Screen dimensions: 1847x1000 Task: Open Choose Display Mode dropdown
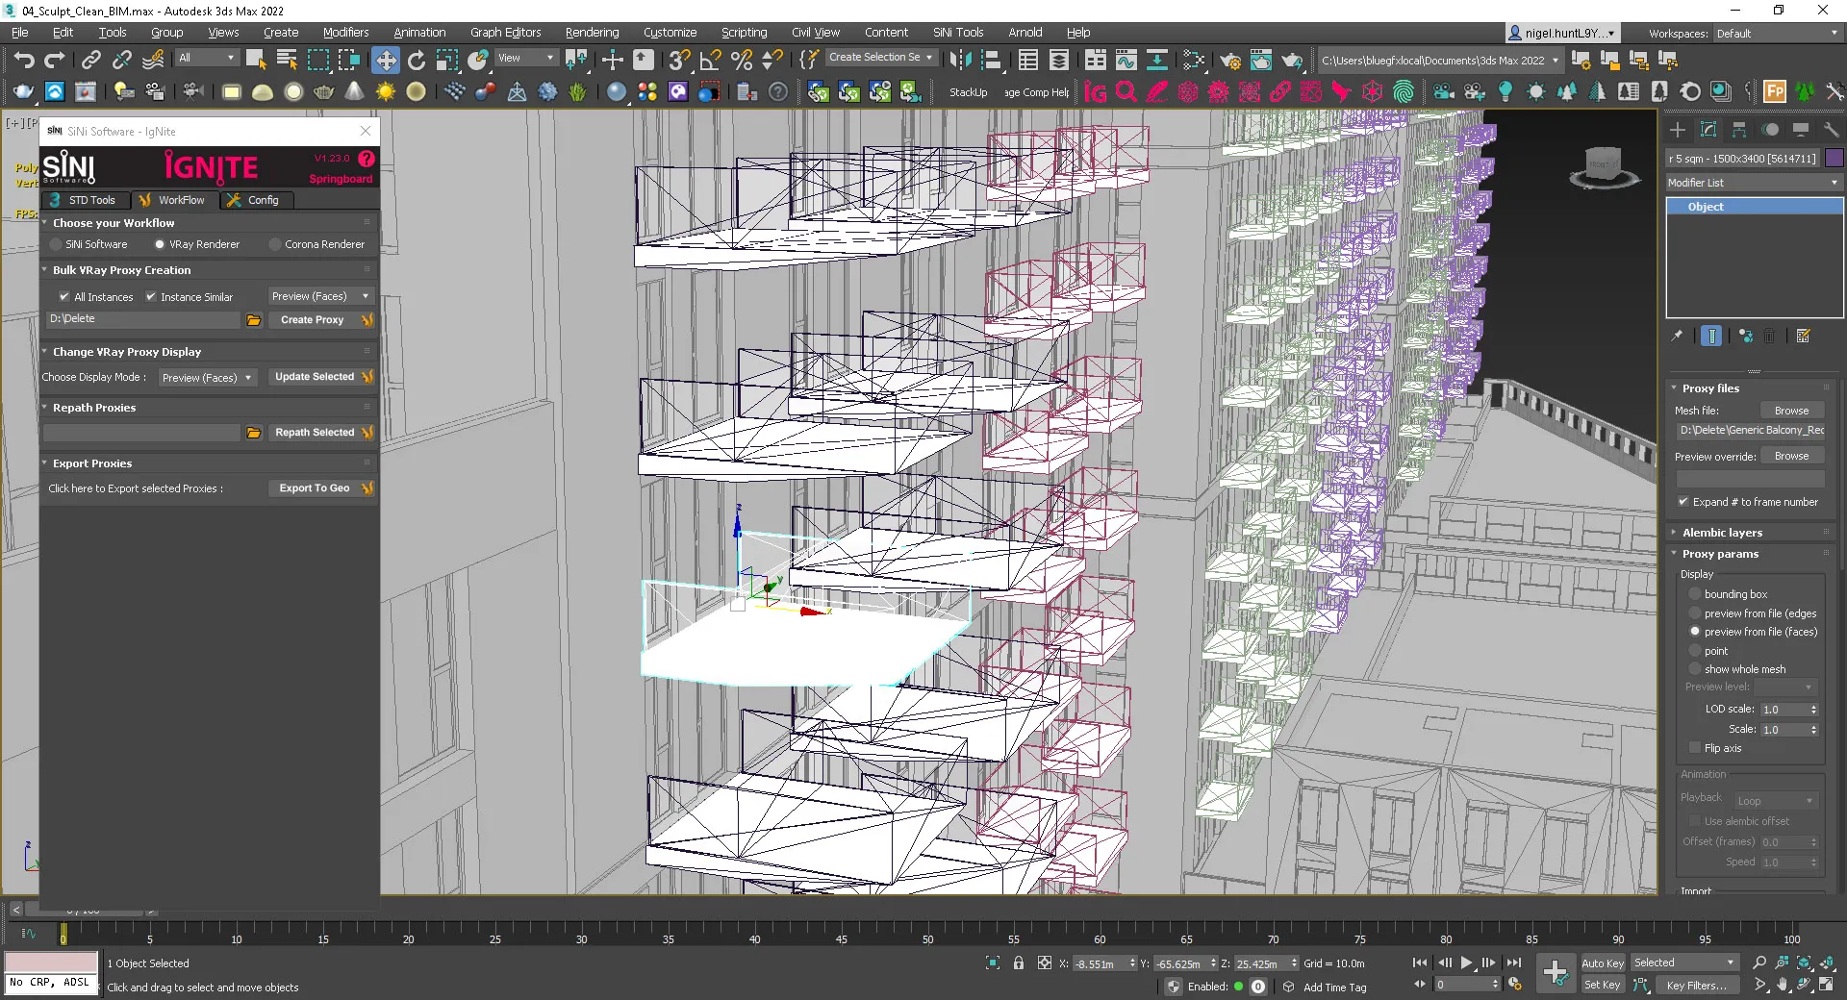point(207,377)
